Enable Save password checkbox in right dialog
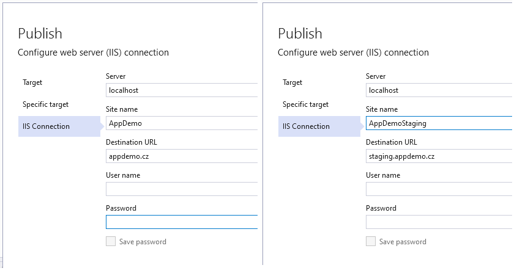517x276 pixels. pos(371,241)
